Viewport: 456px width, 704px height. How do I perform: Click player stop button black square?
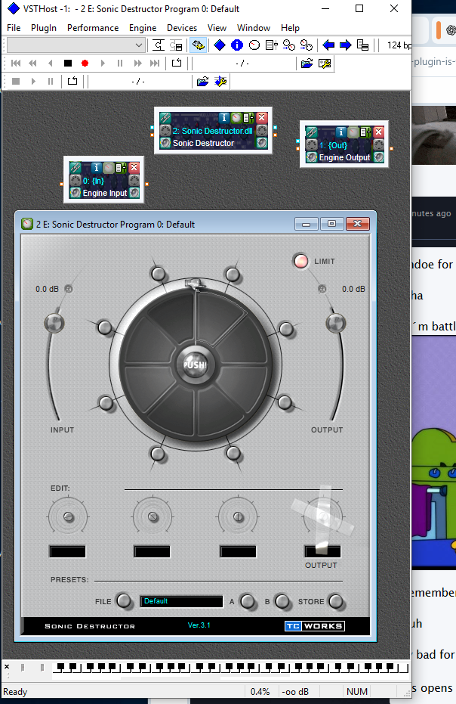[x=68, y=64]
